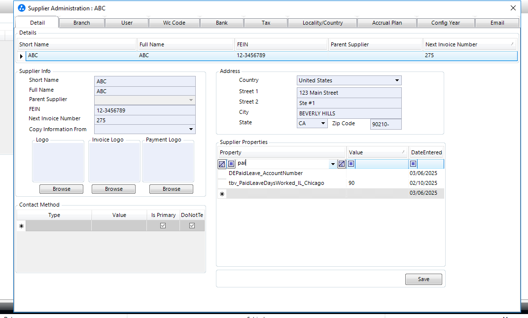Click the new-row asterisk in Contact Method
The image size is (528, 318).
(21, 226)
